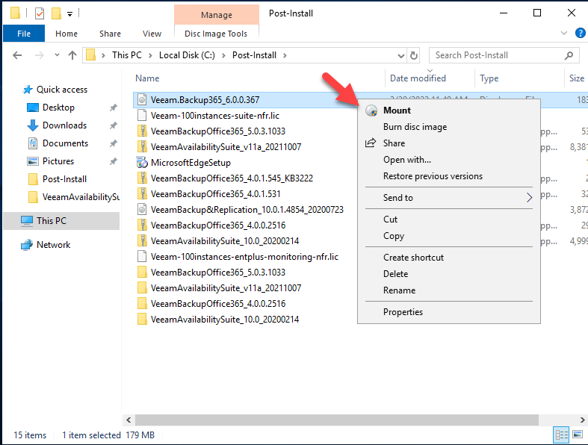
Task: Click the Forward navigation arrow
Action: pos(39,55)
